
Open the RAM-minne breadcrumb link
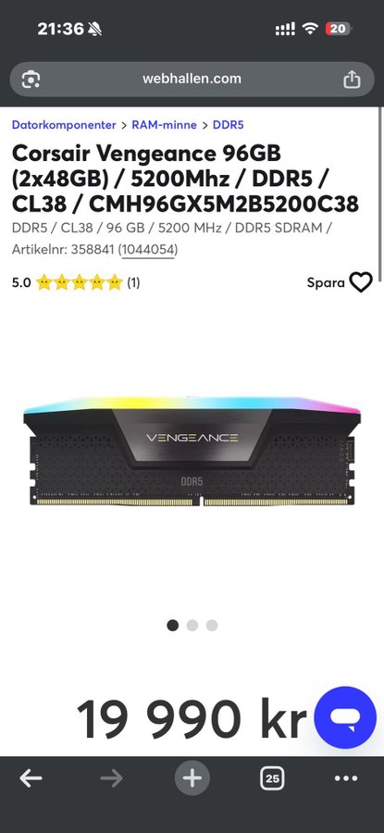click(164, 125)
